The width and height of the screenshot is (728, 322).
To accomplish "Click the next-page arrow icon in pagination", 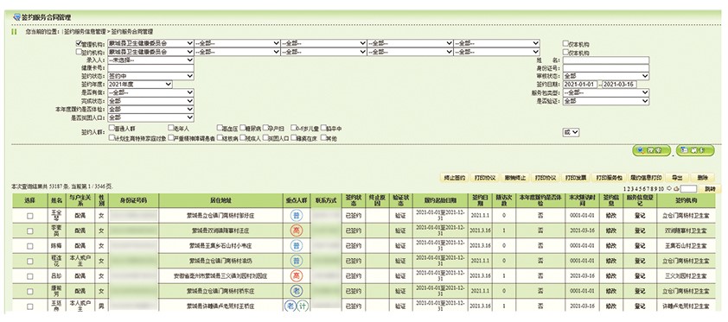I will click(x=669, y=188).
